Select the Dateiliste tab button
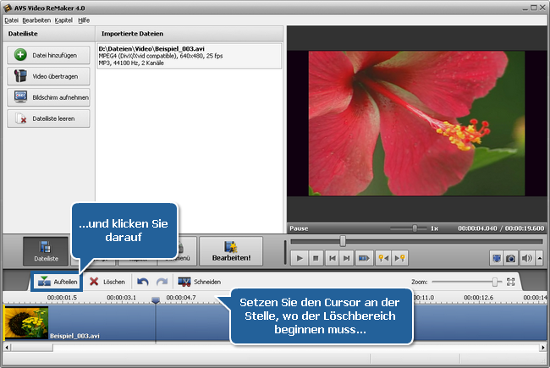The image size is (550, 368). pos(46,252)
